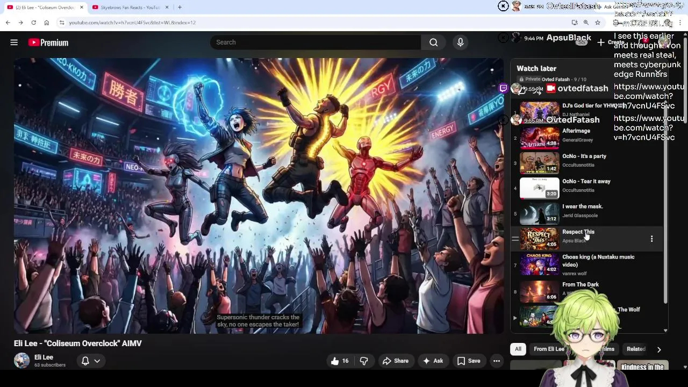
Task: Click browser forward arrow
Action: coord(20,23)
